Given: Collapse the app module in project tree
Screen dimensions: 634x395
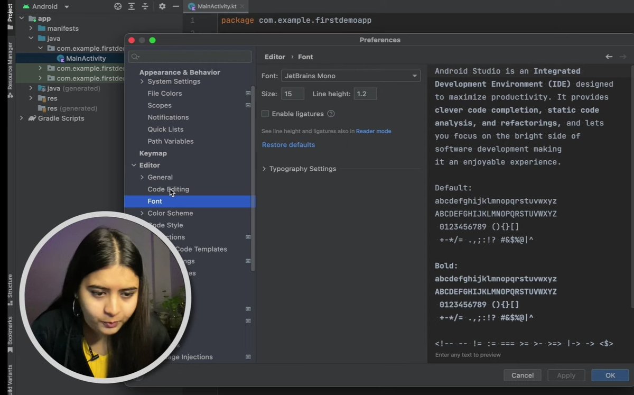Looking at the screenshot, I should [x=22, y=18].
